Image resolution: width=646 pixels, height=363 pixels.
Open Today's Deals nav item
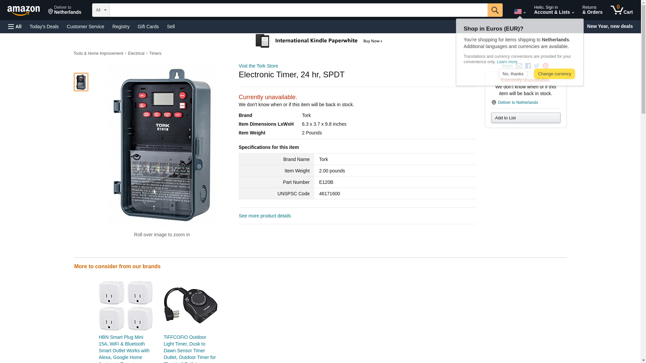[x=44, y=27]
